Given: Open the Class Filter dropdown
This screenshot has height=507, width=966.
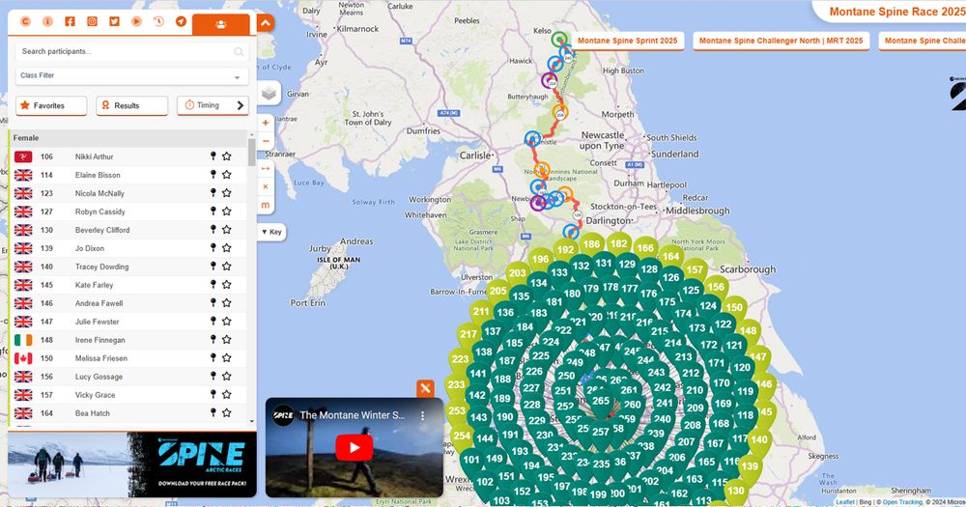Looking at the screenshot, I should tap(131, 75).
